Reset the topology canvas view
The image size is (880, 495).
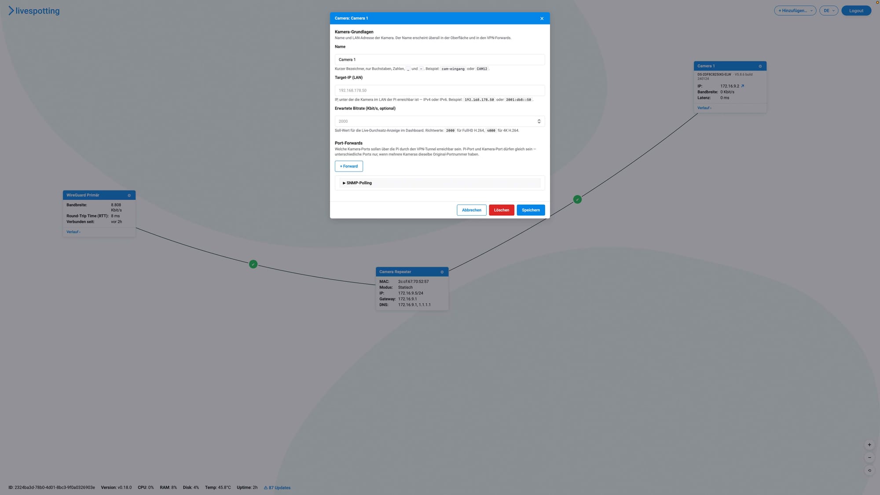click(869, 470)
